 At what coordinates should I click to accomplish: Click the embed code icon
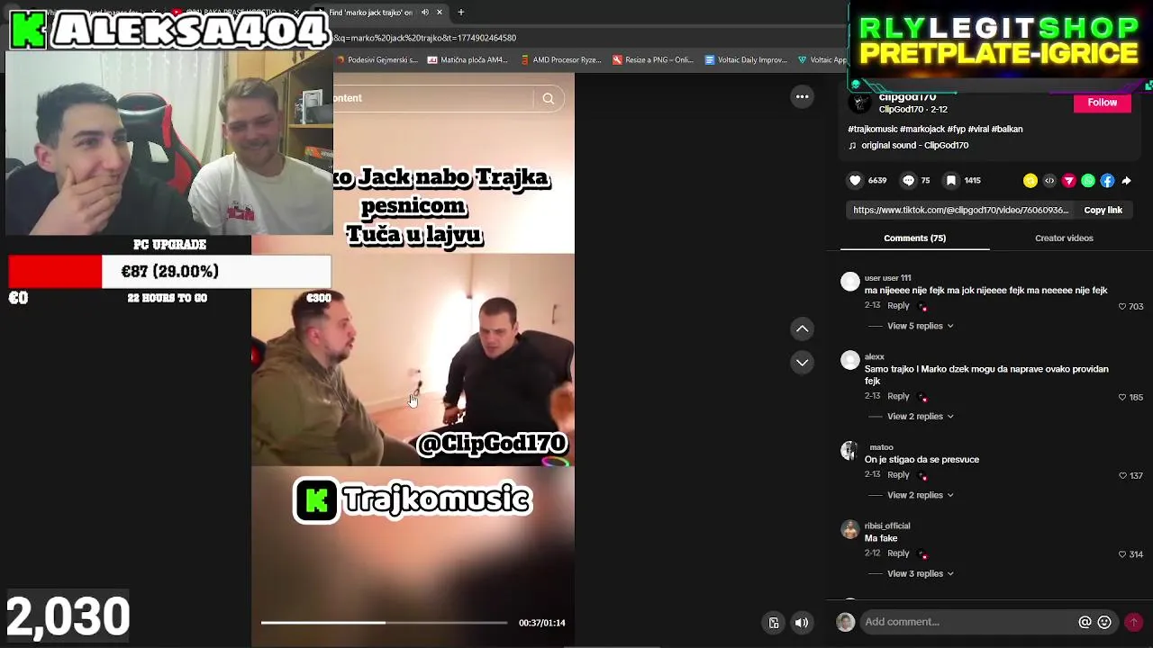tap(1049, 181)
